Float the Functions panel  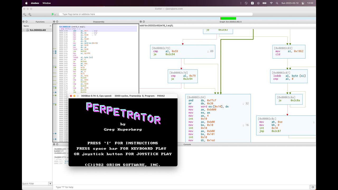point(26,22)
